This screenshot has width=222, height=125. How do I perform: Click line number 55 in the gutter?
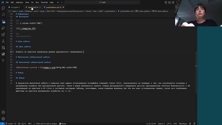click(11, 52)
